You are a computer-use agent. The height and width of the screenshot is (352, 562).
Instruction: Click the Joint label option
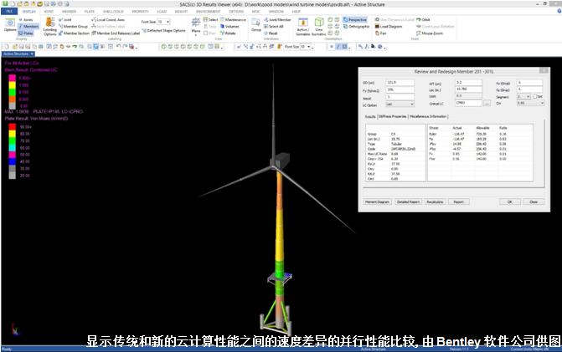click(64, 20)
